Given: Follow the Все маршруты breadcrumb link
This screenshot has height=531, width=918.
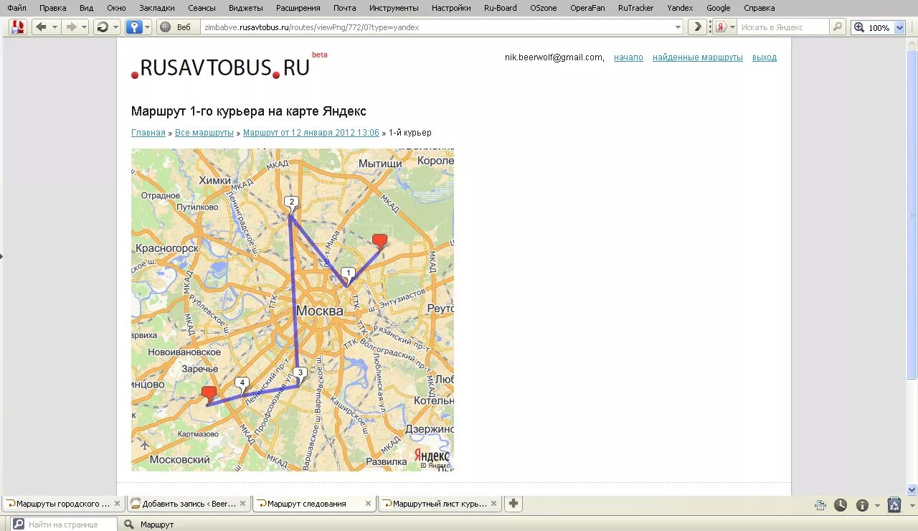Looking at the screenshot, I should [x=204, y=133].
